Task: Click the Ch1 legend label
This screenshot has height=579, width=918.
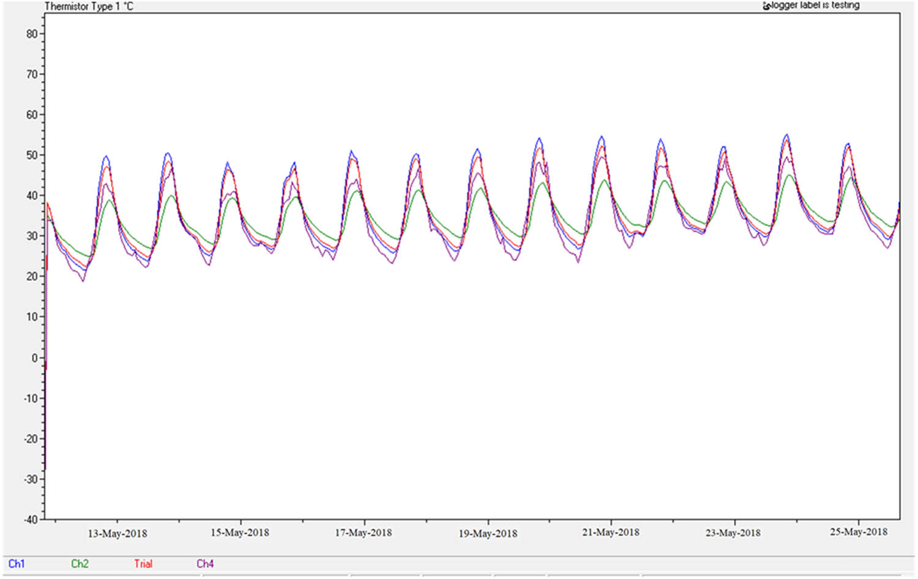Action: pos(17,564)
